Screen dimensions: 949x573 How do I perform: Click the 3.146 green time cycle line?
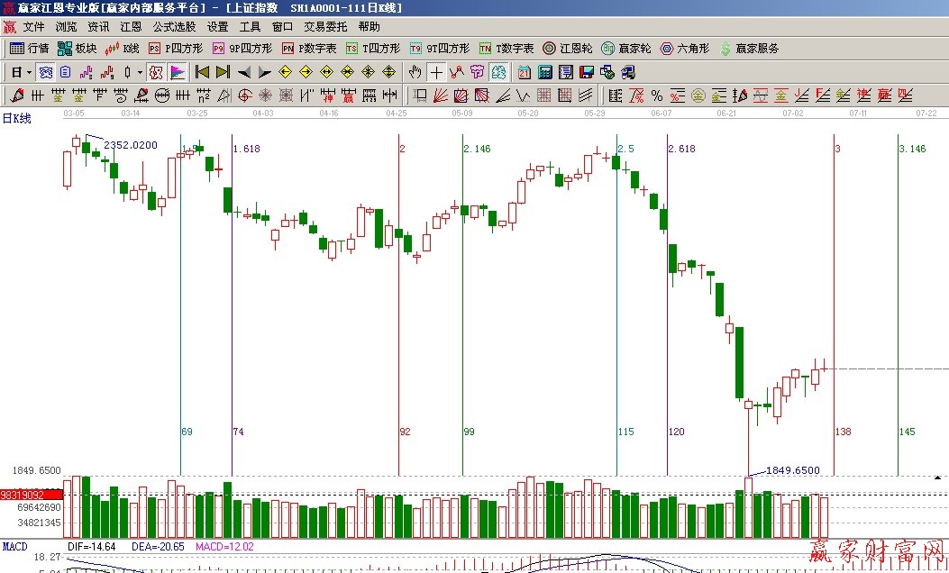[899, 315]
